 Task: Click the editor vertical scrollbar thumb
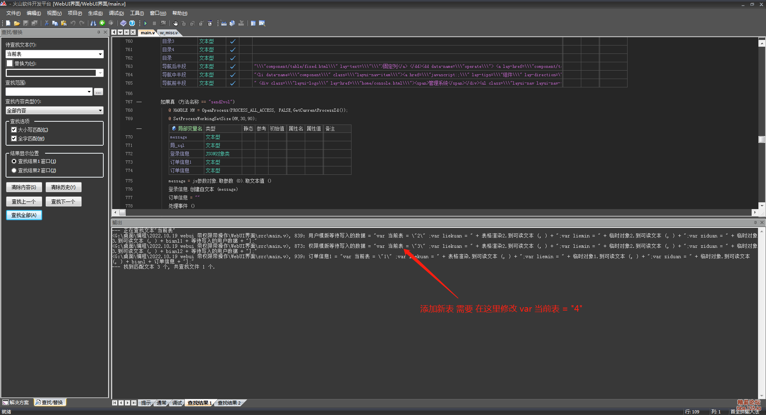coord(762,139)
